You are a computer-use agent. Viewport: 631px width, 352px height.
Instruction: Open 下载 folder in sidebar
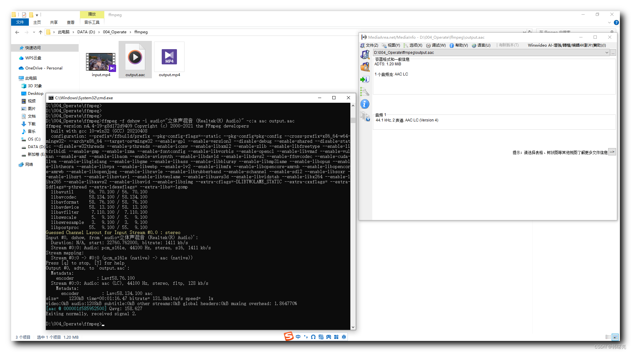29,124
